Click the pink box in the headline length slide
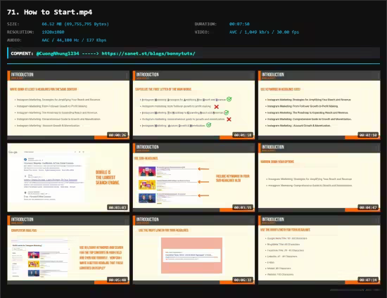This screenshot has width=387, height=298. (x=192, y=255)
